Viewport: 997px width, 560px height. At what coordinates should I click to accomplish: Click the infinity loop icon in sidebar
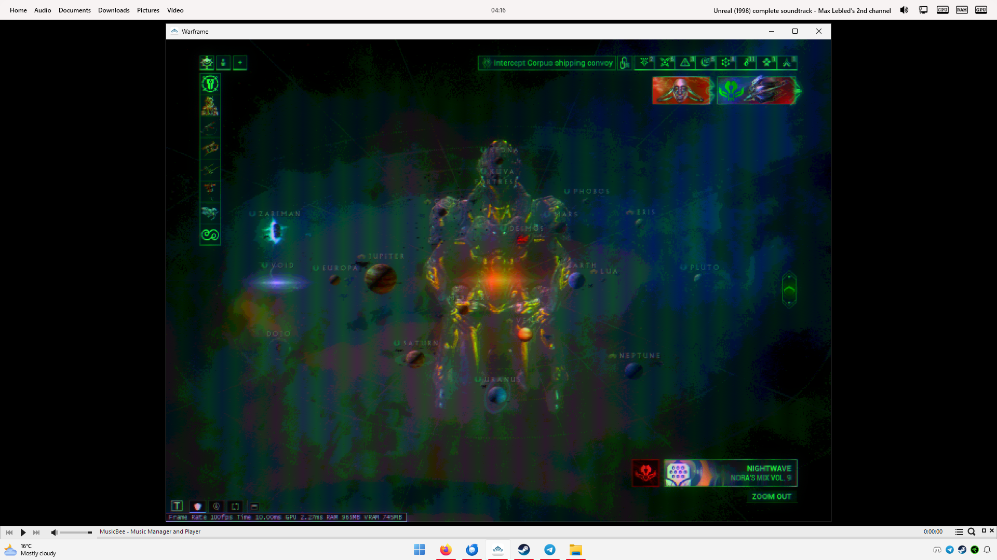click(210, 235)
